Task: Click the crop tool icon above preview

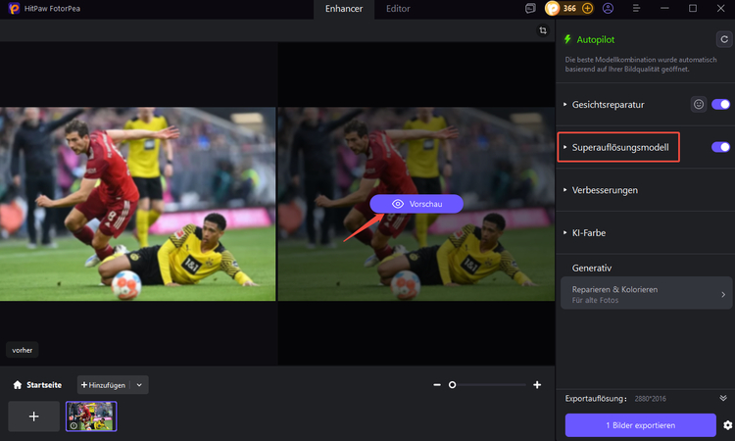Action: click(542, 30)
